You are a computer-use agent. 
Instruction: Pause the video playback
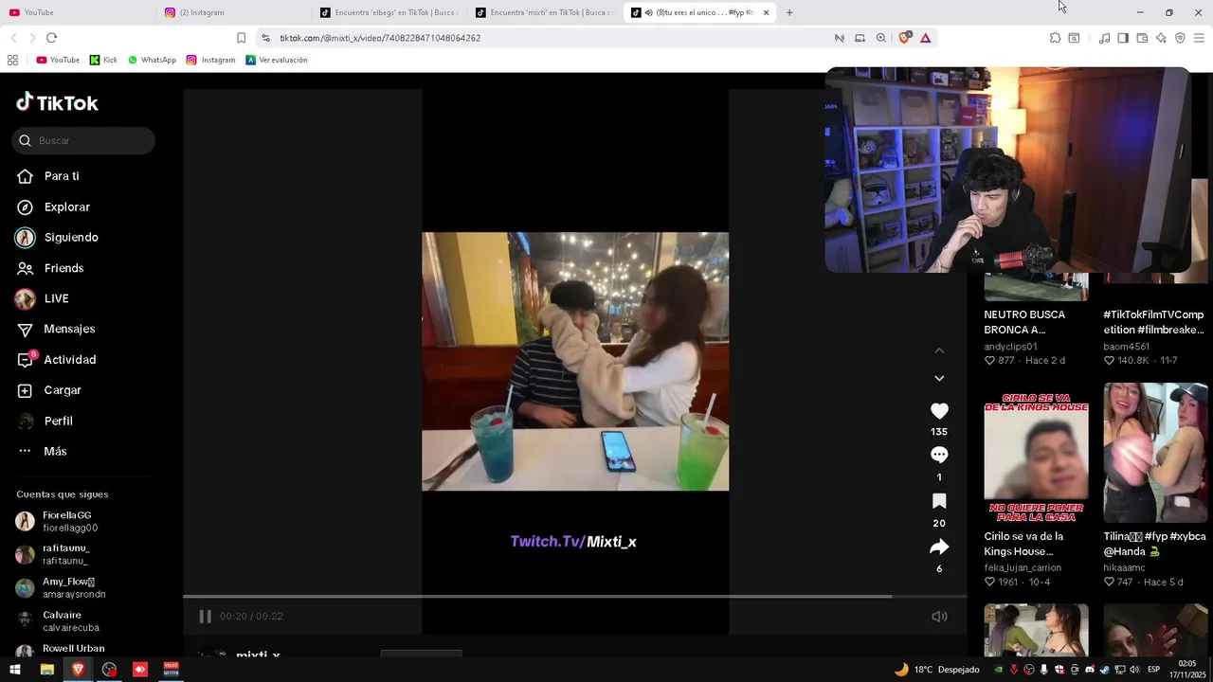(205, 616)
